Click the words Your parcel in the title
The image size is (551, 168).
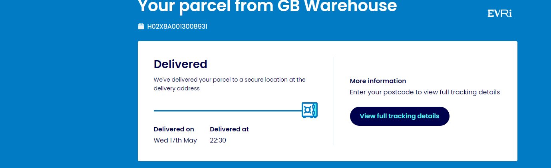pos(186,6)
